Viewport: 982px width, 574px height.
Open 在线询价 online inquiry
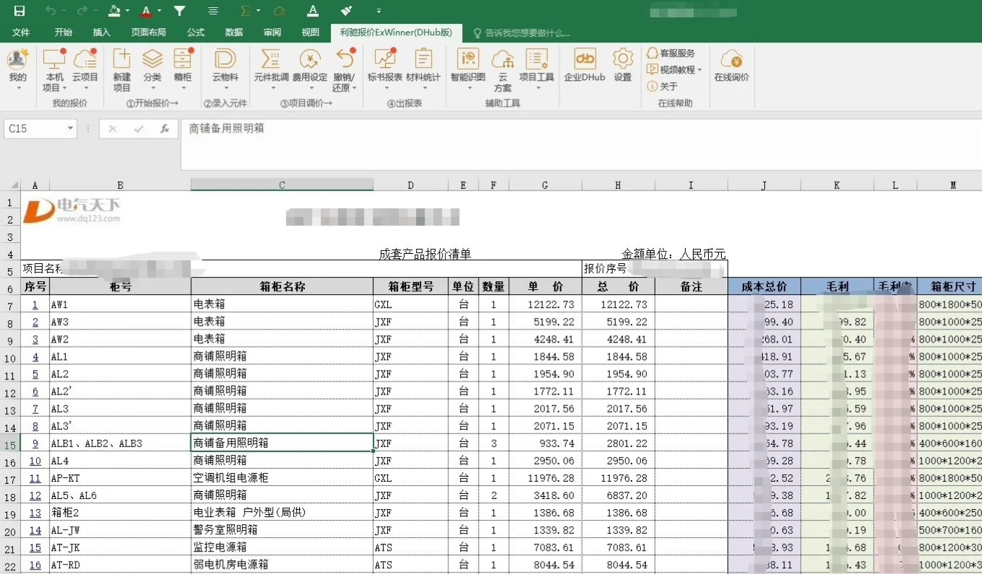click(x=732, y=66)
